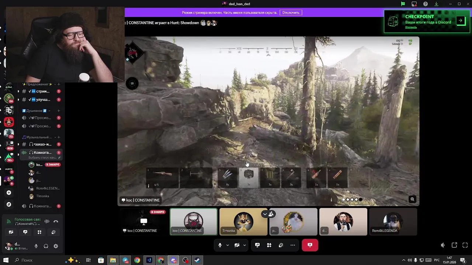Image resolution: width=472 pixels, height=265 pixels.
Task: Open Голосовая связь connection details
Action: click(27, 219)
